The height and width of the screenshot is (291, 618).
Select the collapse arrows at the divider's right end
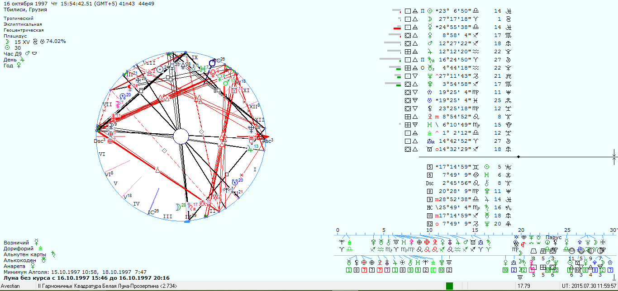click(614, 157)
